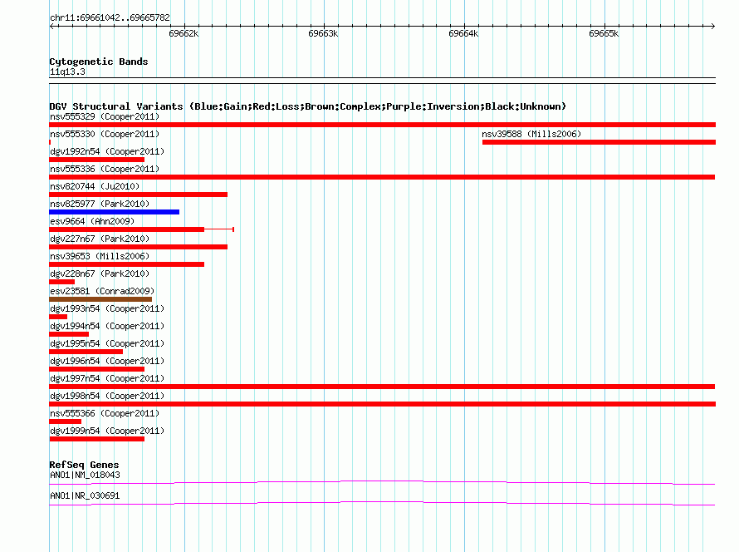The height and width of the screenshot is (552, 739).
Task: Select the dgv1997n54 full-width red bar
Action: click(x=382, y=387)
